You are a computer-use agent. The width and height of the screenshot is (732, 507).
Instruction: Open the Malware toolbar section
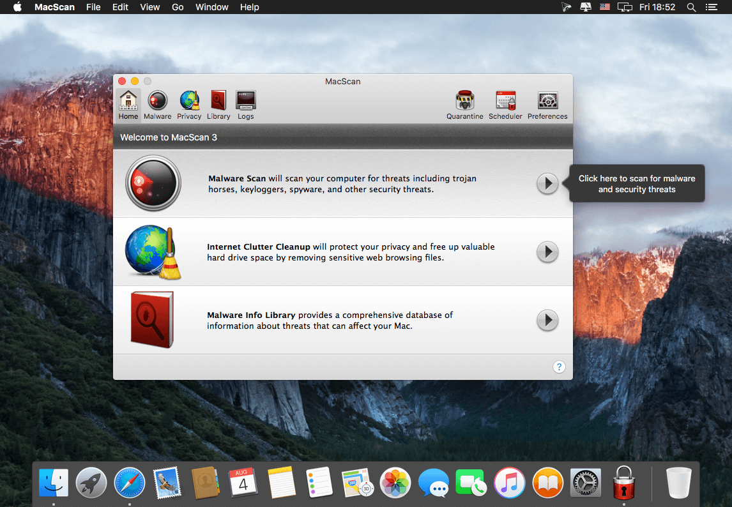[x=157, y=105]
